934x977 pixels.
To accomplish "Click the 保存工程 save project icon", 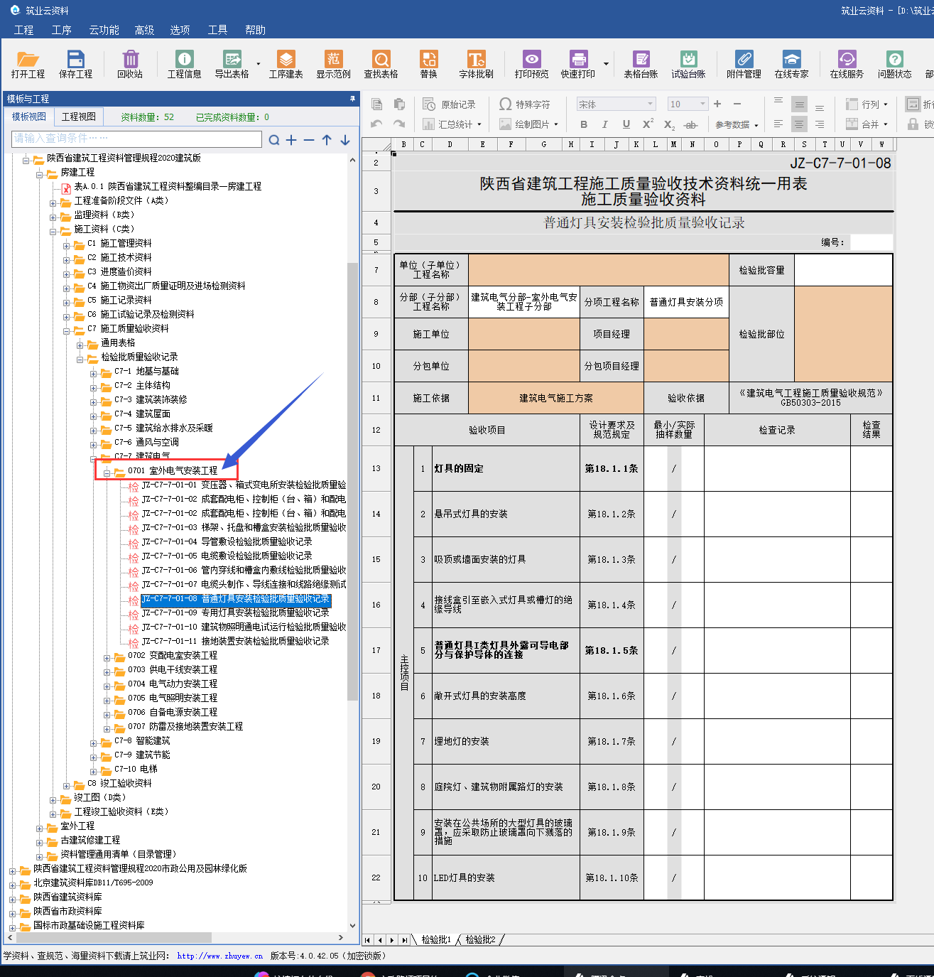I will [75, 64].
